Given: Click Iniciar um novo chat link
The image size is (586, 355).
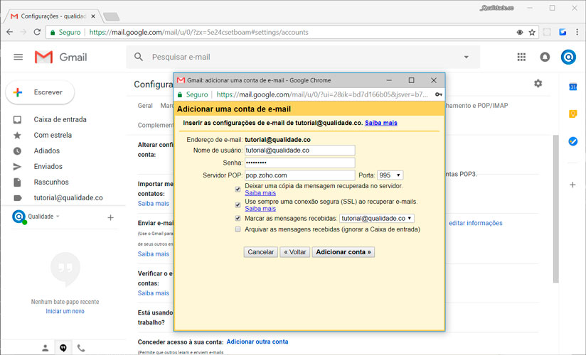Looking at the screenshot, I should pyautogui.click(x=65, y=311).
